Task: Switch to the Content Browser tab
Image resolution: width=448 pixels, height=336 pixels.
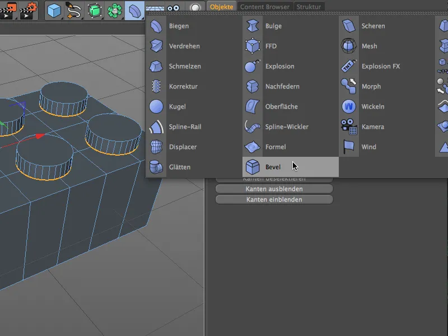Action: (265, 7)
